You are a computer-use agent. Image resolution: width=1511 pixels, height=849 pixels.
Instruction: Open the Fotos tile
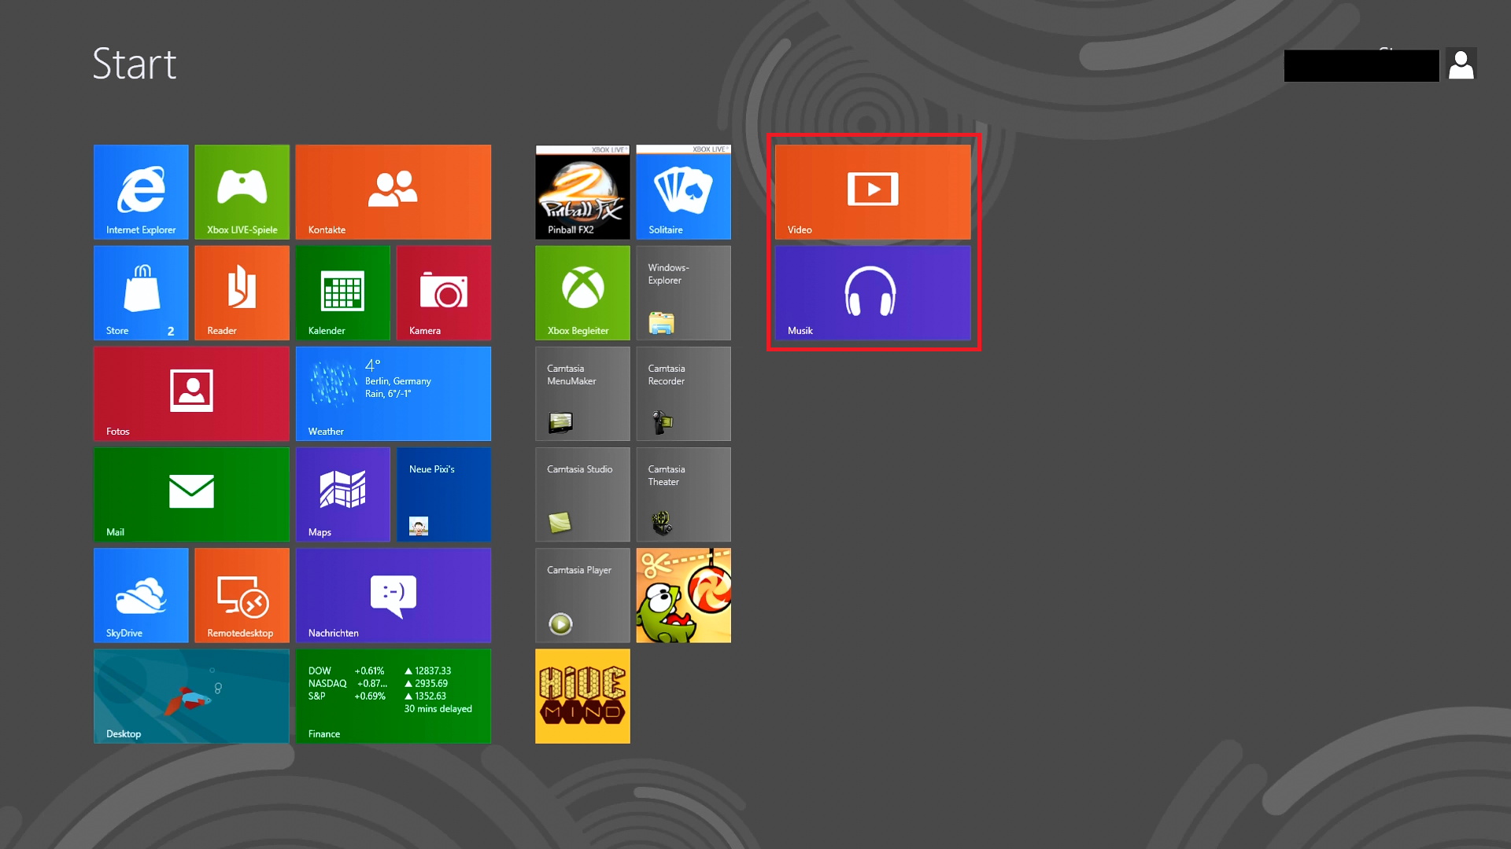pos(191,393)
